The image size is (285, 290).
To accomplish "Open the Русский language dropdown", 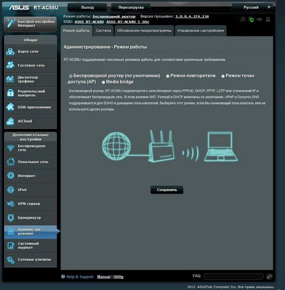I will [252, 7].
